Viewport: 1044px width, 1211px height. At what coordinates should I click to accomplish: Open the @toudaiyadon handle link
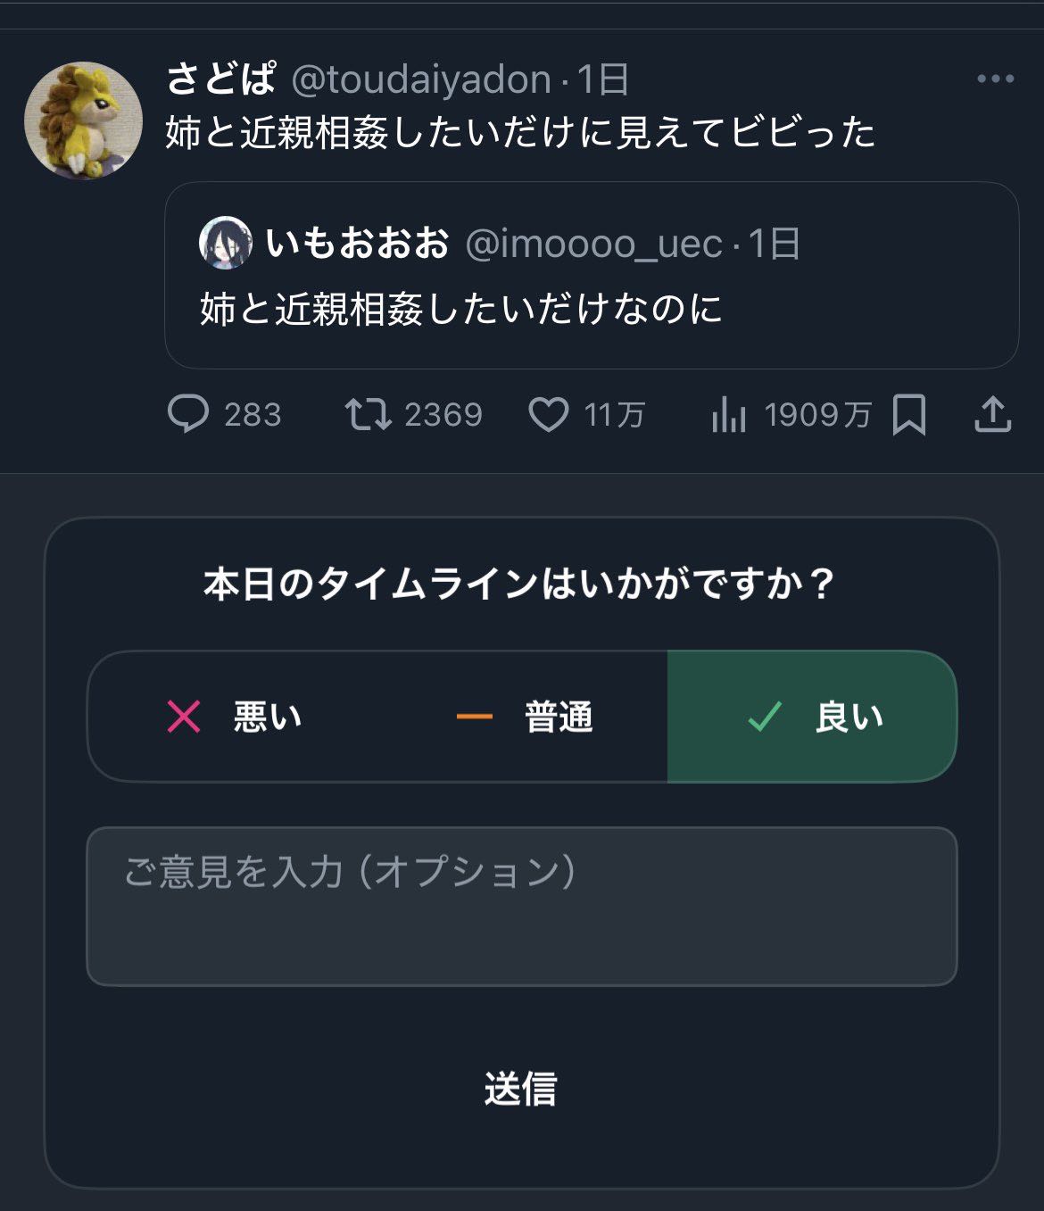pos(421,80)
